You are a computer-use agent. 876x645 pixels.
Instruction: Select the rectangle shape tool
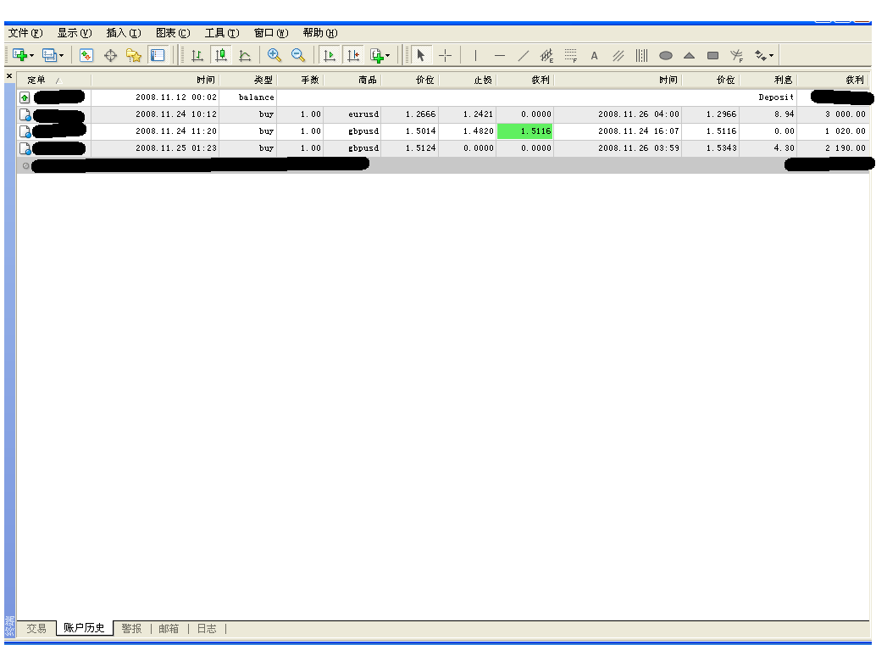click(x=712, y=55)
